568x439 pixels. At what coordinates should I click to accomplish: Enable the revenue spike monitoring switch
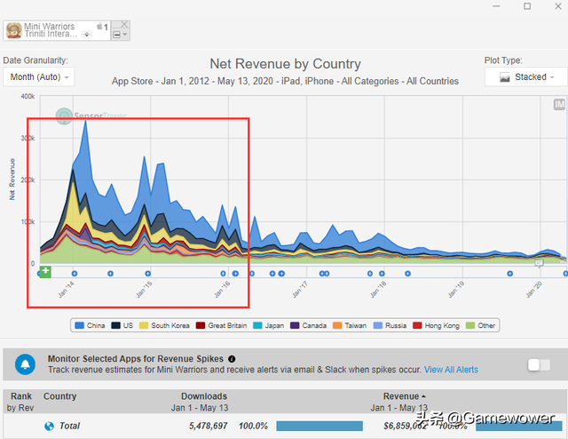point(539,364)
